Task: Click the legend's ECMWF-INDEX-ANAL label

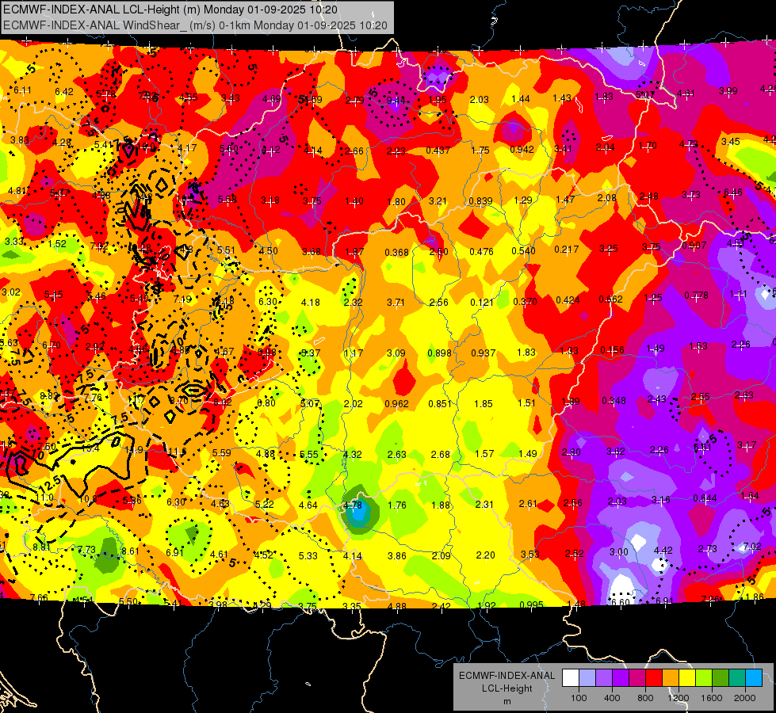Action: pos(507,676)
